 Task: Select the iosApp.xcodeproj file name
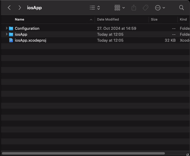pyautogui.click(x=30, y=40)
